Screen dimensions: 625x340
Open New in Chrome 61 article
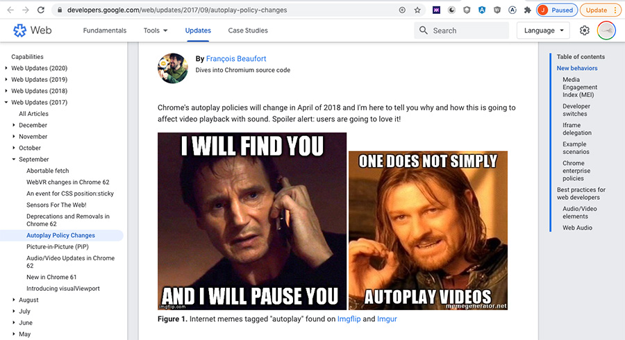(51, 277)
